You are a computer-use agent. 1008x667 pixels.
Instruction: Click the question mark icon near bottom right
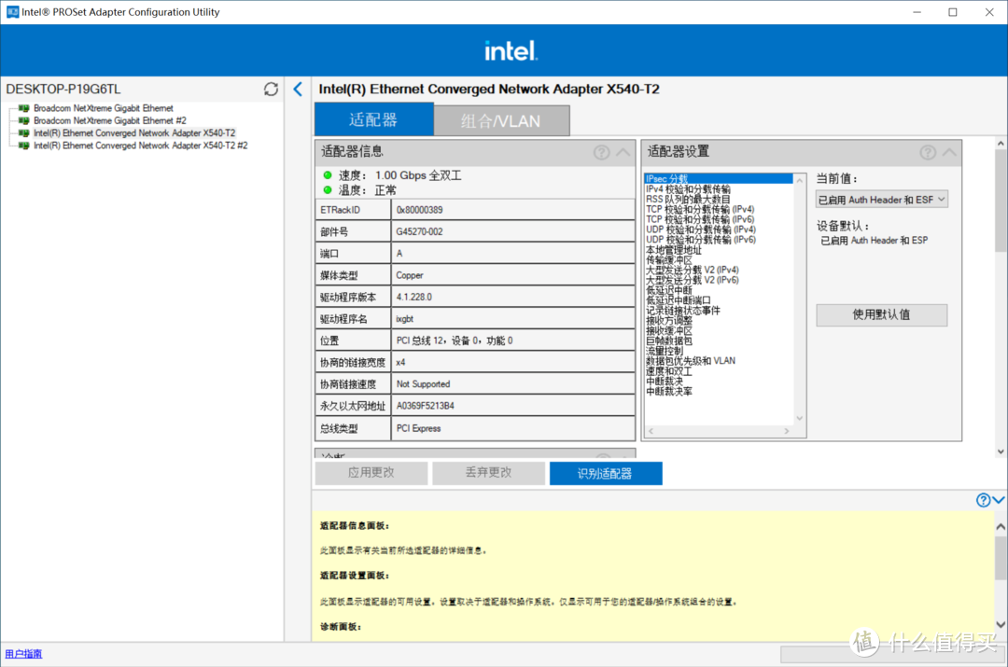click(983, 500)
